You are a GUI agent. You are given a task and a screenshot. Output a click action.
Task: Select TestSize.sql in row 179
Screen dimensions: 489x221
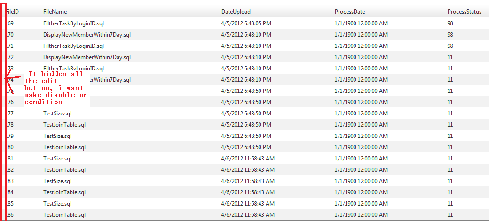tap(57, 136)
